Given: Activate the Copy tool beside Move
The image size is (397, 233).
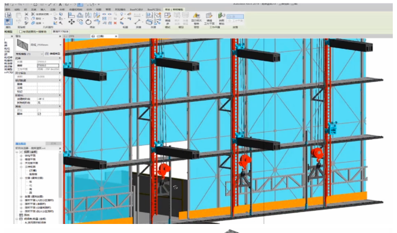Looking at the screenshot, I should pyautogui.click(x=80, y=22).
